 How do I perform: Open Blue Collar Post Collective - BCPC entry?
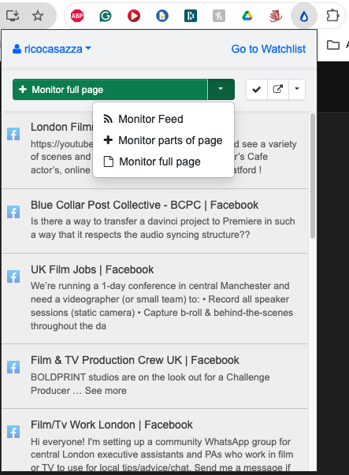point(144,205)
